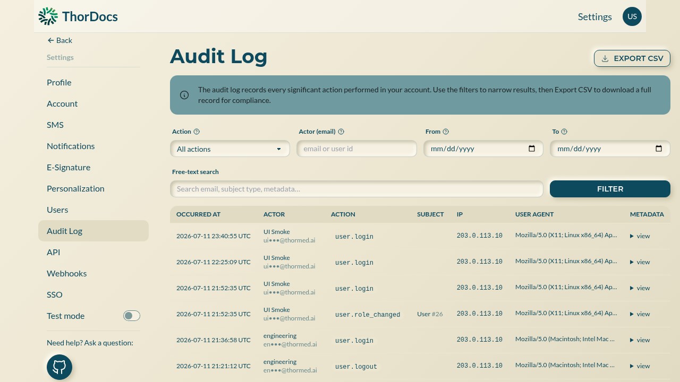Expand metadata view for 23:40:55 login row

640,236
